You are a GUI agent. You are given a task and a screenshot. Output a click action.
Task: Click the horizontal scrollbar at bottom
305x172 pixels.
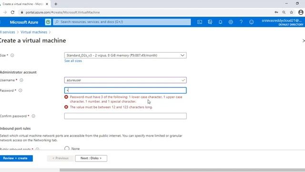tap(182, 170)
